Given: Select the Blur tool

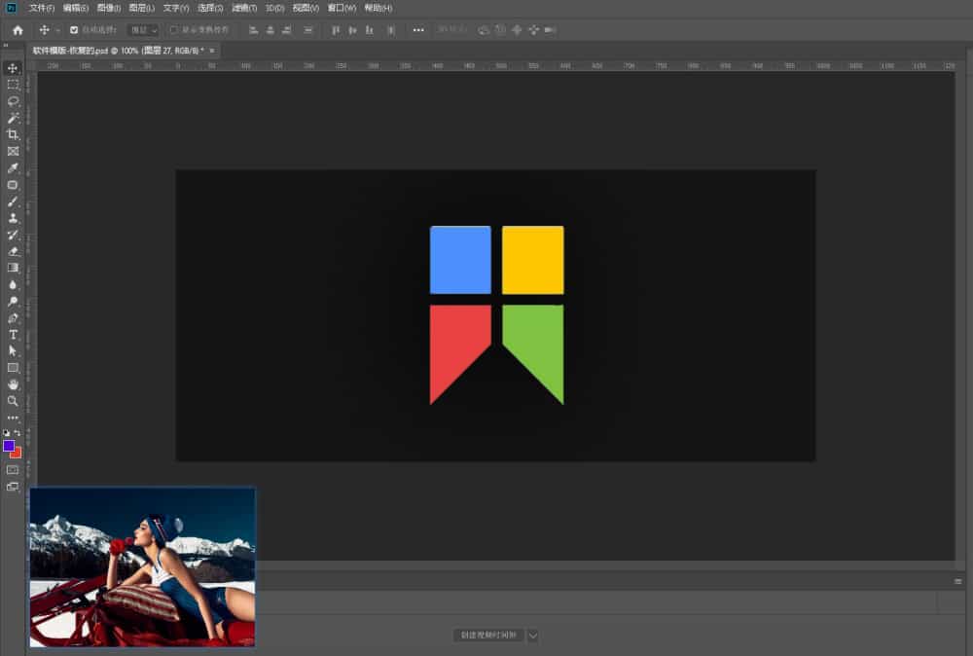Looking at the screenshot, I should coord(13,285).
